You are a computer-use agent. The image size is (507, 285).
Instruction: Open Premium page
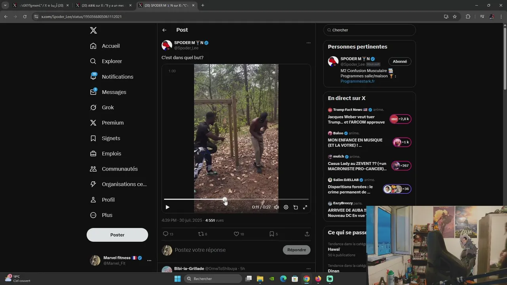(x=107, y=123)
